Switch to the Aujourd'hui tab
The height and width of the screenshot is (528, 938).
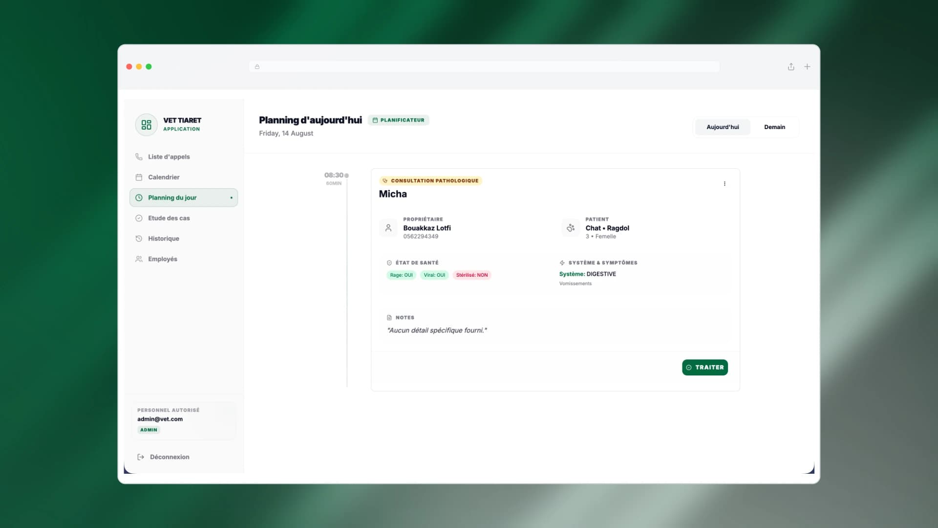[x=723, y=127]
